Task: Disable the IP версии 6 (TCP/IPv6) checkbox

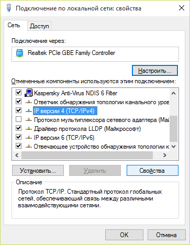Action: pyautogui.click(x=18, y=137)
